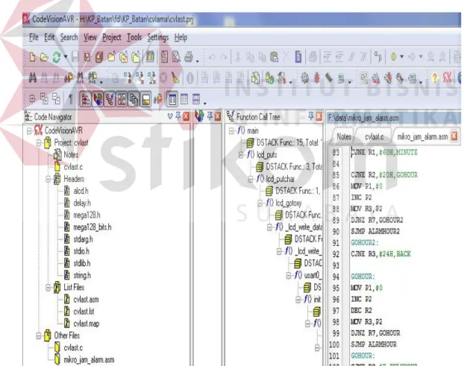Click the alpha-beta special characters icon

click(x=378, y=57)
